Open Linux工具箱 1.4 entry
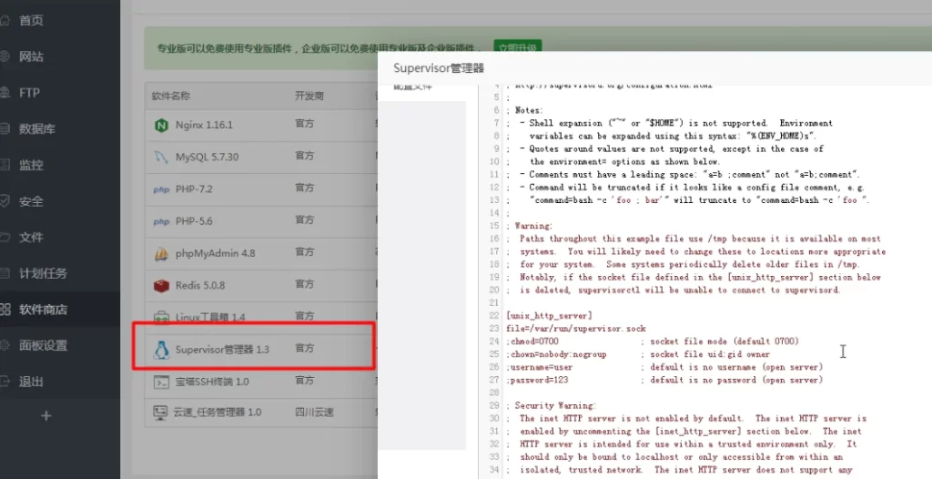 tap(210, 318)
